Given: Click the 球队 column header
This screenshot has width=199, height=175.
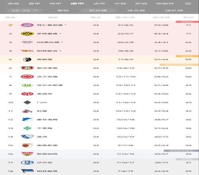Looking at the screenshot, I should click(53, 17).
